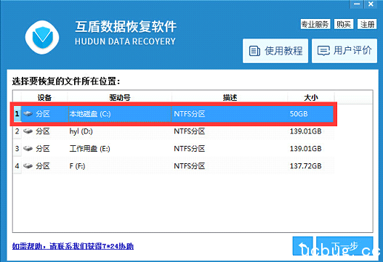
Task: Select the F (F:) partition row
Action: (x=174, y=166)
